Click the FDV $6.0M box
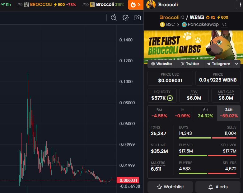Screen dimensions: 243x193 click(x=194, y=95)
